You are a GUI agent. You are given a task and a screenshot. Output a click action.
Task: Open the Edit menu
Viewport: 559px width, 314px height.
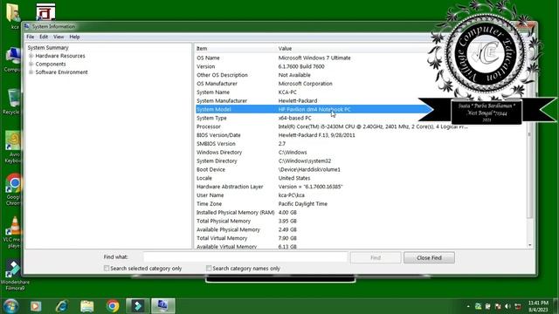pyautogui.click(x=44, y=37)
